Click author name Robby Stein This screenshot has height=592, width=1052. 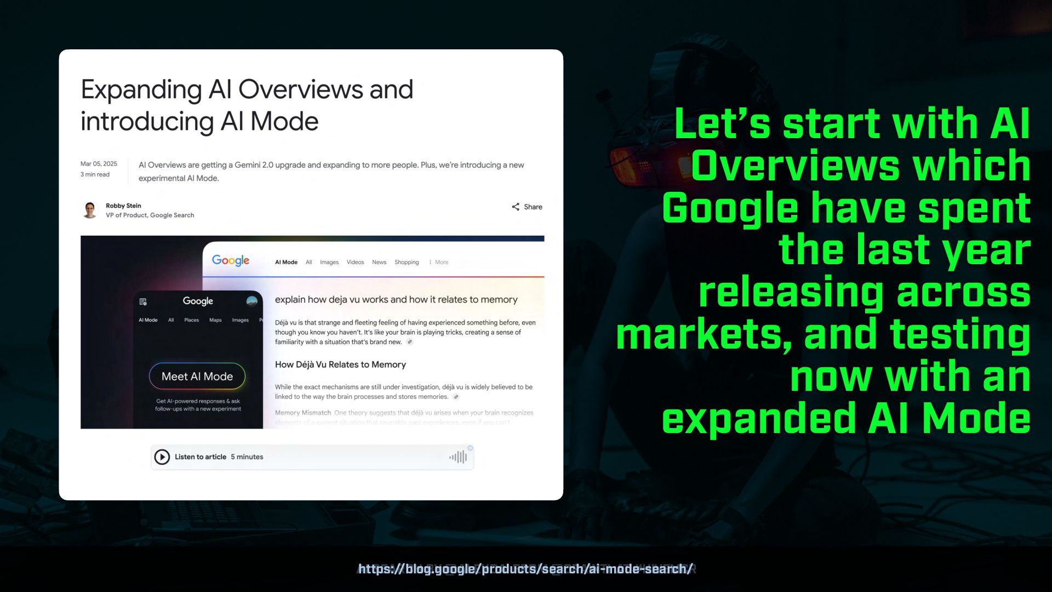point(123,206)
